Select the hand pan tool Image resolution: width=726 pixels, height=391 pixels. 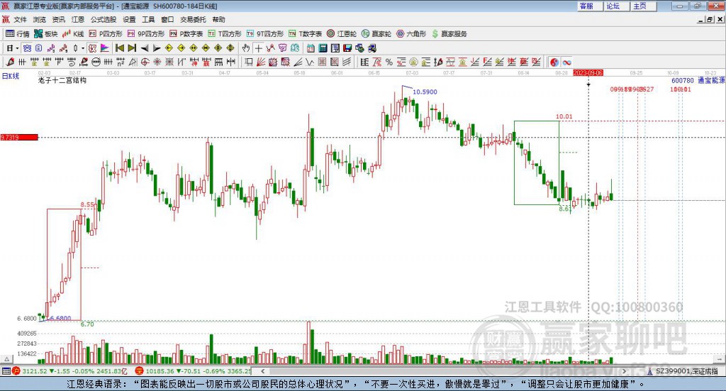[x=246, y=48]
